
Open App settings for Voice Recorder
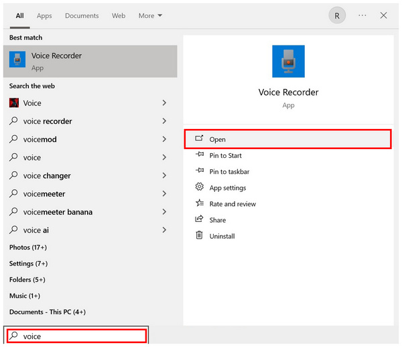[228, 188]
